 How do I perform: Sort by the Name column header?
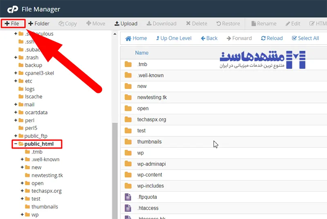[142, 53]
